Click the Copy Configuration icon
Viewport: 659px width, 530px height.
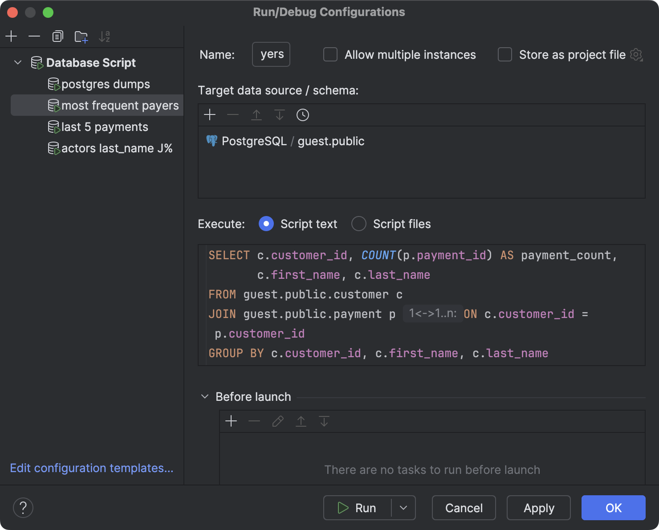coord(58,37)
